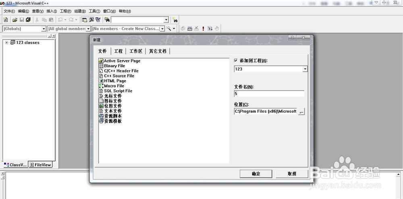The width and height of the screenshot is (403, 199).
Task: Open the 插入(I) menu
Action: [52, 11]
